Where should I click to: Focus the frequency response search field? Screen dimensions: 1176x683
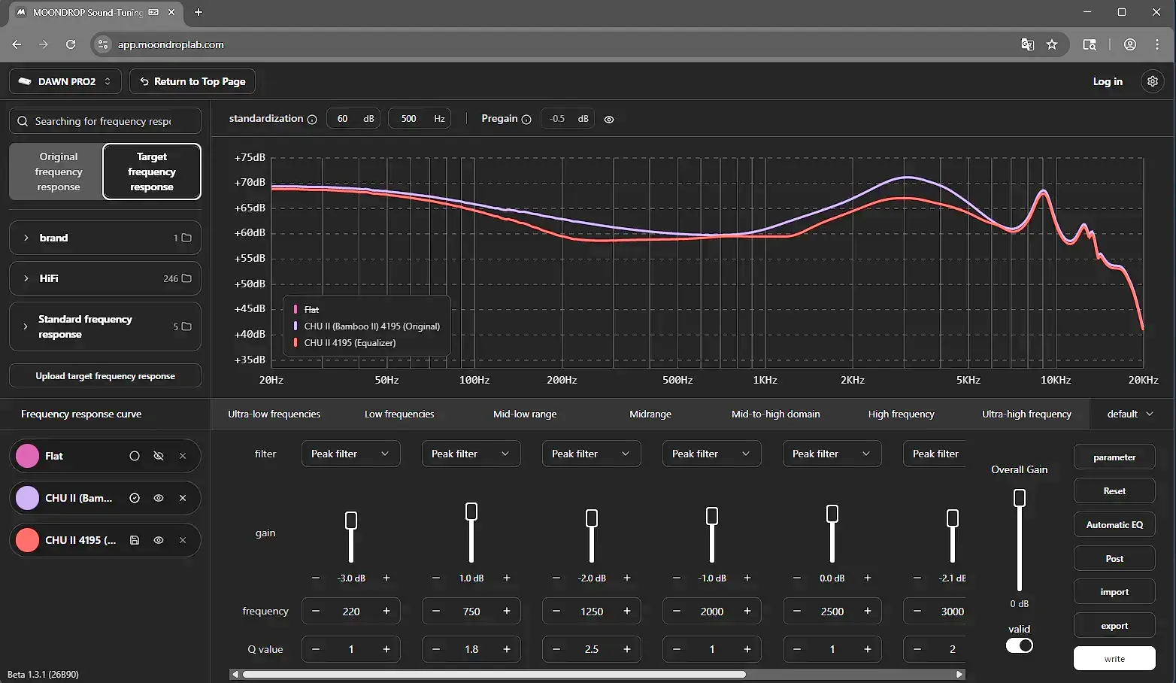pyautogui.click(x=105, y=121)
